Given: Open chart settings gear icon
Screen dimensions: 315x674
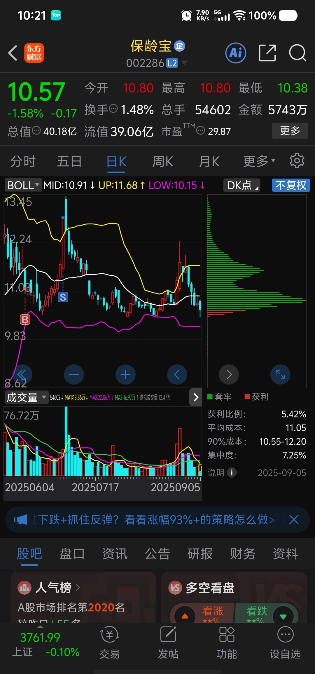Looking at the screenshot, I should pos(297,161).
